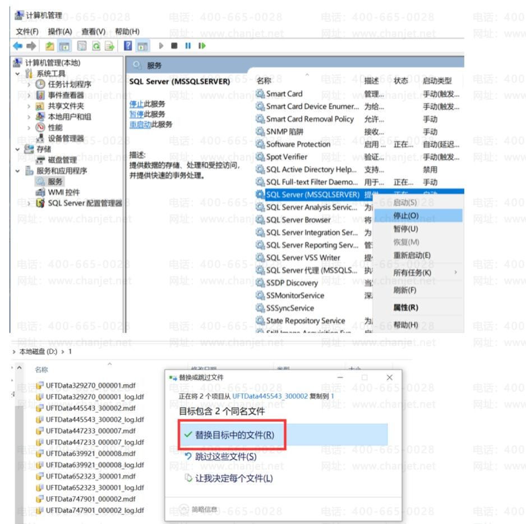Image resolution: width=526 pixels, height=524 pixels.
Task: Select 服务 node in tree
Action: coord(55,181)
